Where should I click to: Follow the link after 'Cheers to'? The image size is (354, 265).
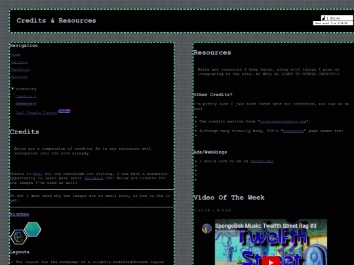(38, 174)
